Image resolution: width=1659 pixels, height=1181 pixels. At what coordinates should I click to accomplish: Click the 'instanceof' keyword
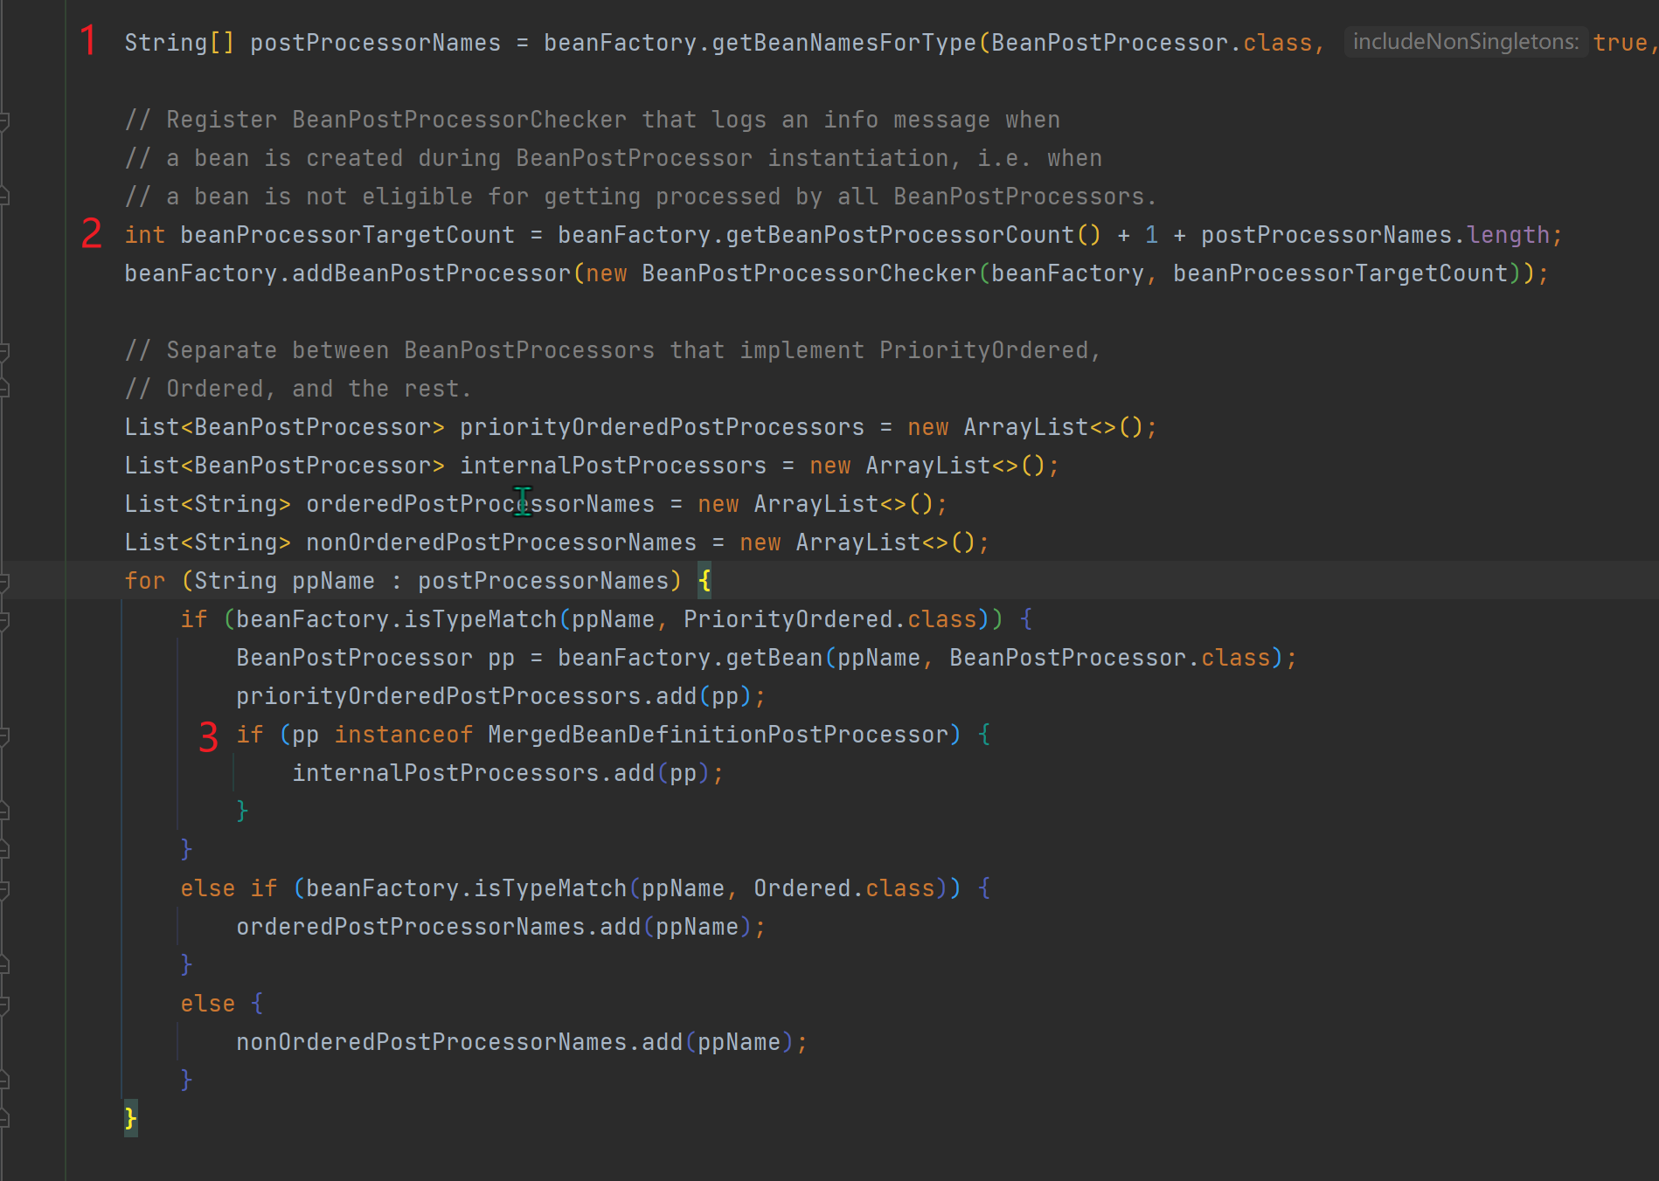tap(403, 735)
